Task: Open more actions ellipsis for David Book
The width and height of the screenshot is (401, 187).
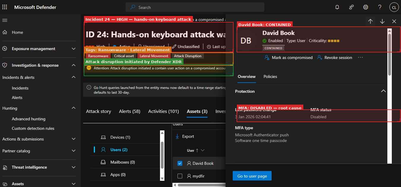Action: coord(360,57)
